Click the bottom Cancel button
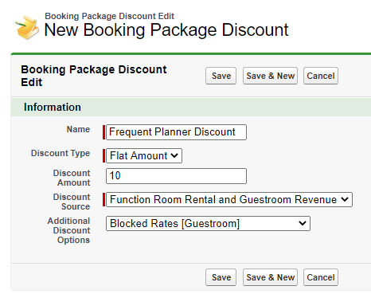371x294 pixels. click(321, 277)
